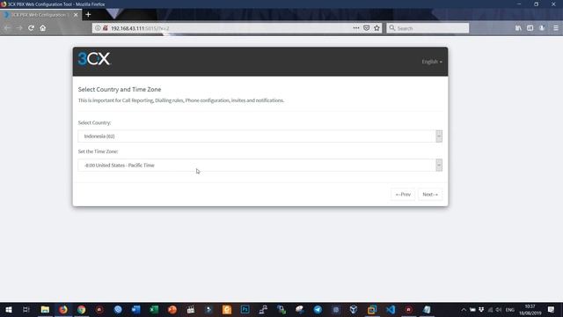Click the country dropdown arrow button
The height and width of the screenshot is (317, 563).
coord(439,136)
